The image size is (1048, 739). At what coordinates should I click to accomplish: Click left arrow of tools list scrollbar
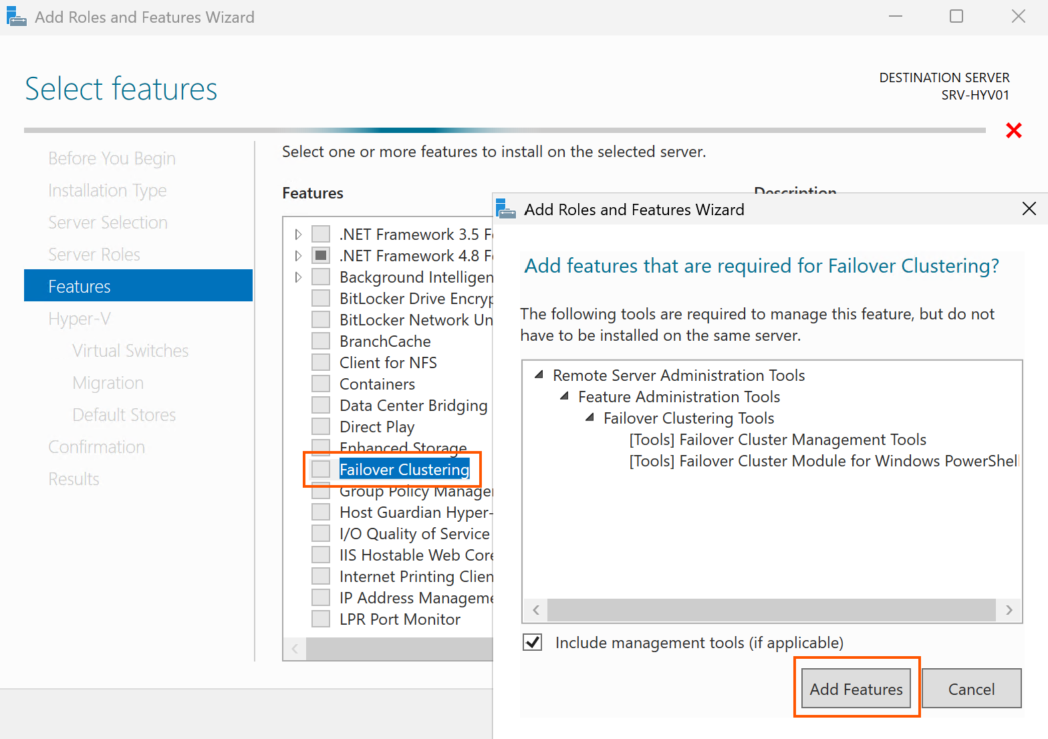536,610
